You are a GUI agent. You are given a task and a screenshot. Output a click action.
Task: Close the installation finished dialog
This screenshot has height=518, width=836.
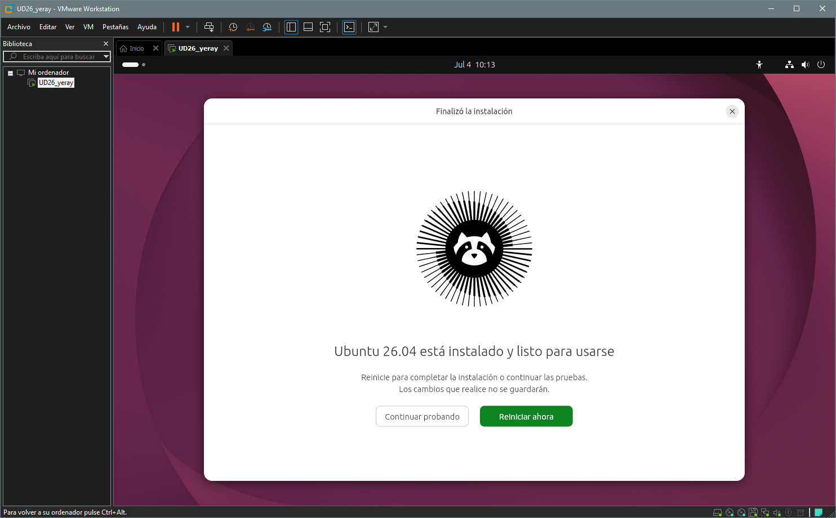[732, 111]
